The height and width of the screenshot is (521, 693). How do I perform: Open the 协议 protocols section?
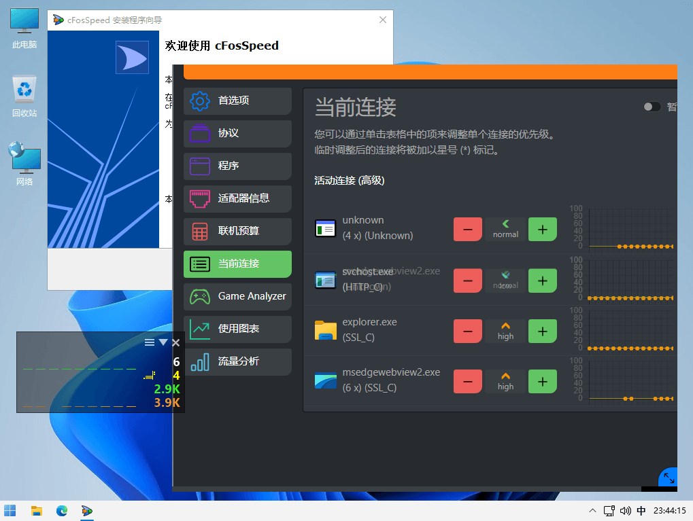[x=237, y=133]
